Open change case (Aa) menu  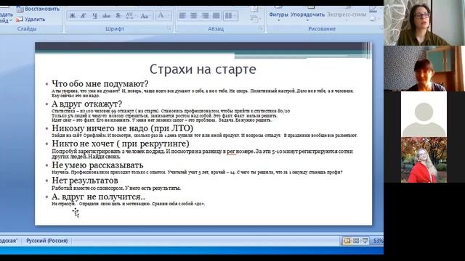145,16
